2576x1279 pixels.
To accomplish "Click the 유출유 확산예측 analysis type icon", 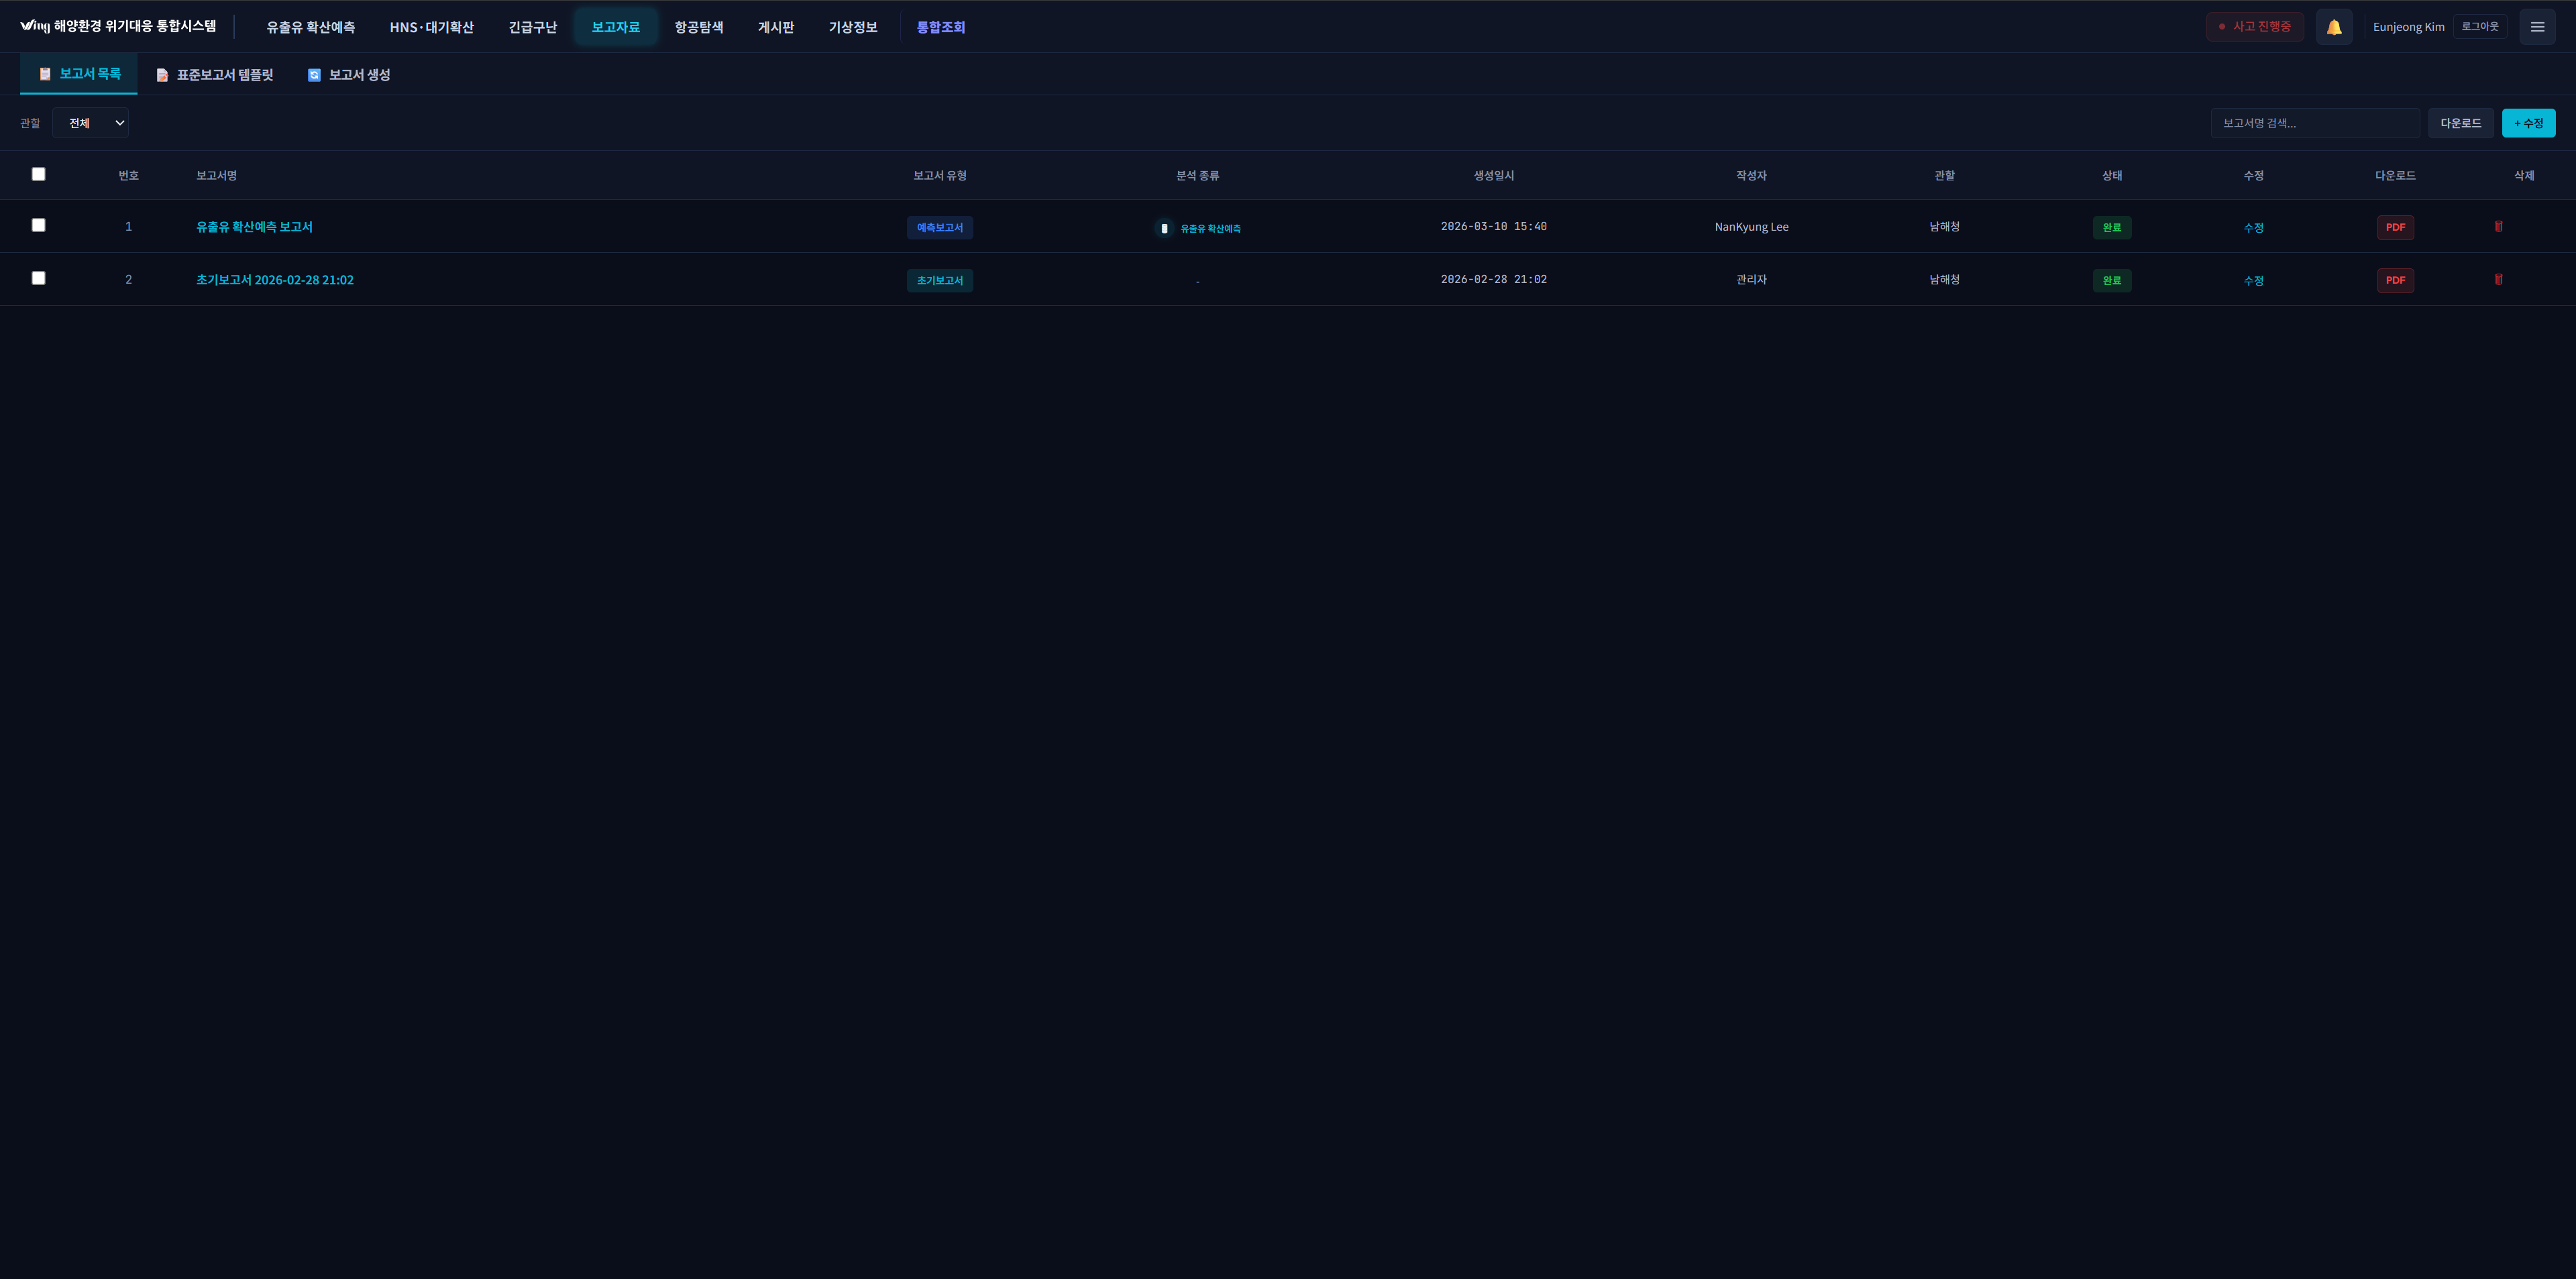I will 1164,228.
